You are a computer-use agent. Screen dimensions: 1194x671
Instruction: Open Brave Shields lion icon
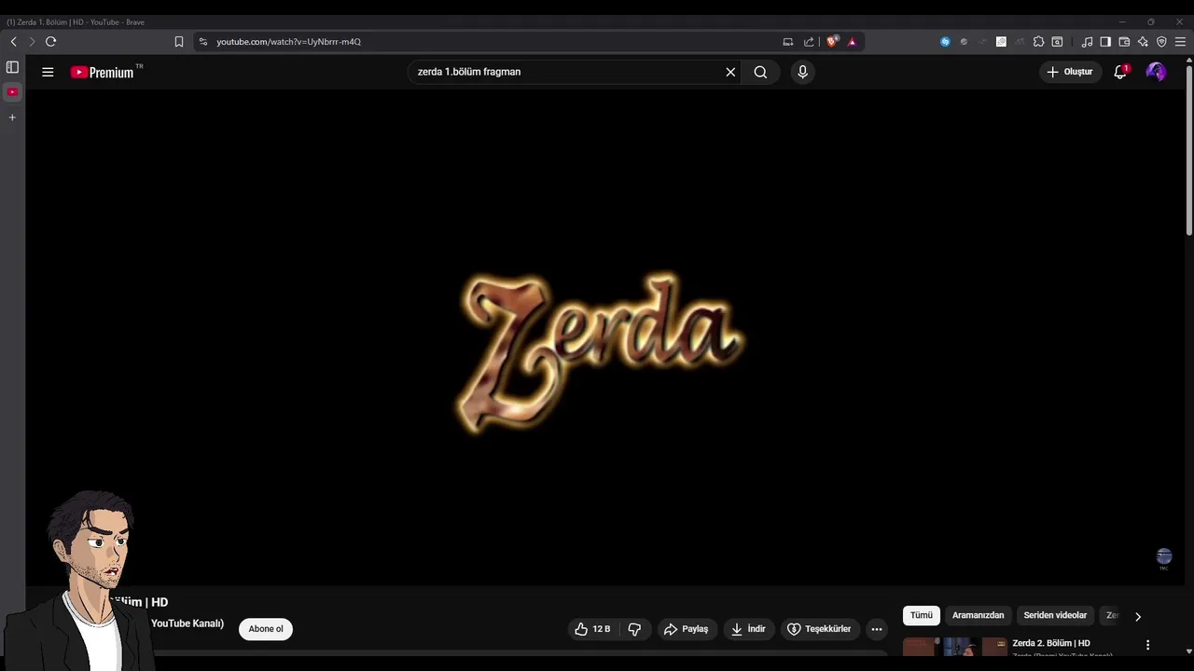(x=833, y=42)
